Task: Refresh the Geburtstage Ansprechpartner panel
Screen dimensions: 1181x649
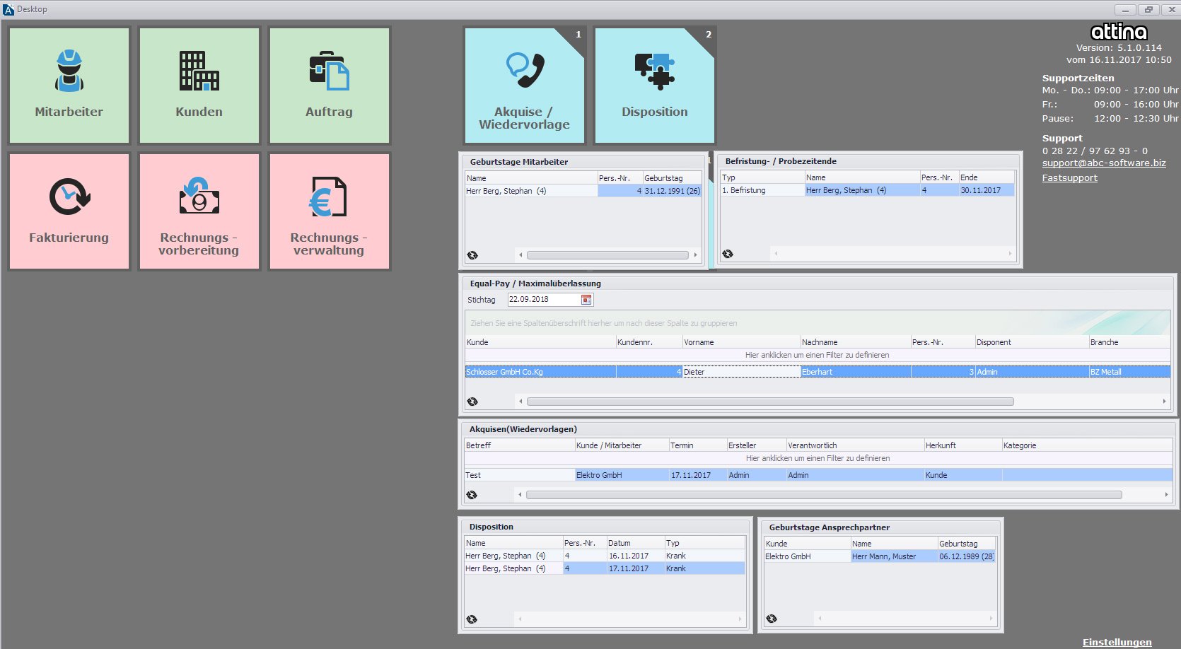Action: (772, 619)
